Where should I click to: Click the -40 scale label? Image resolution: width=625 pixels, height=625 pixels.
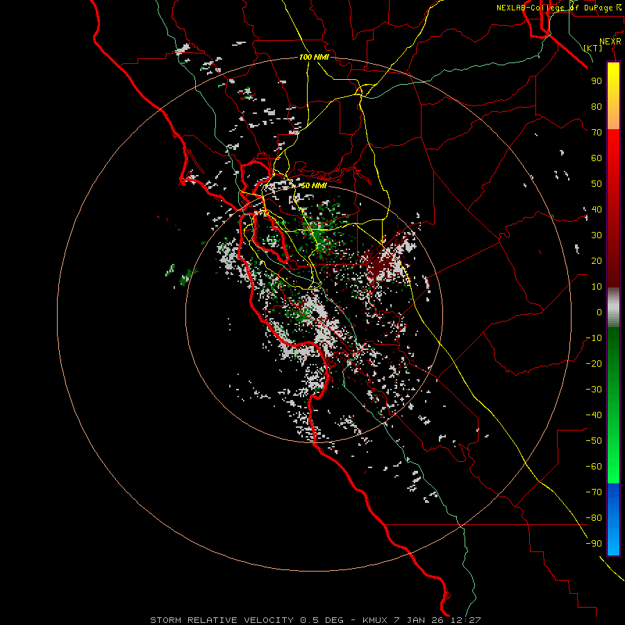click(x=594, y=415)
